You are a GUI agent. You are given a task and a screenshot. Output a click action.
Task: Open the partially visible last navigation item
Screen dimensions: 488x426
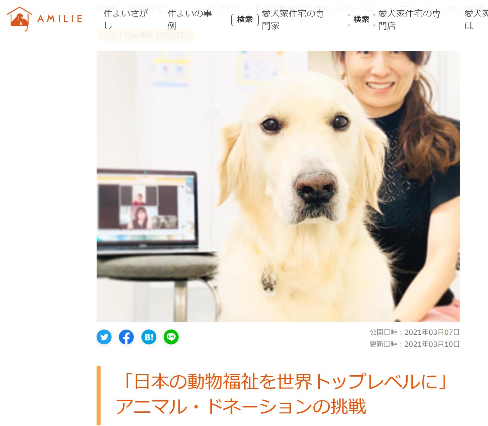476,20
